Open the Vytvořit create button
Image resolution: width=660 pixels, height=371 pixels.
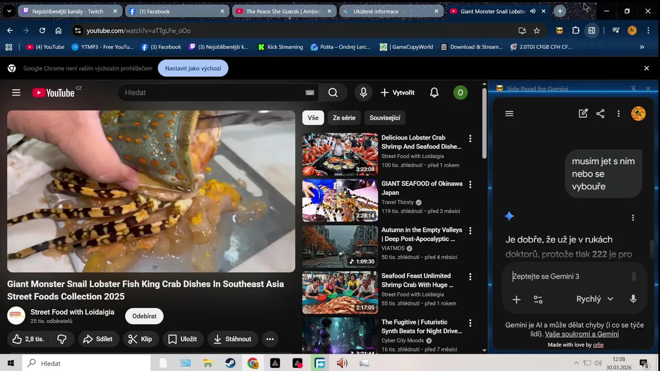398,93
